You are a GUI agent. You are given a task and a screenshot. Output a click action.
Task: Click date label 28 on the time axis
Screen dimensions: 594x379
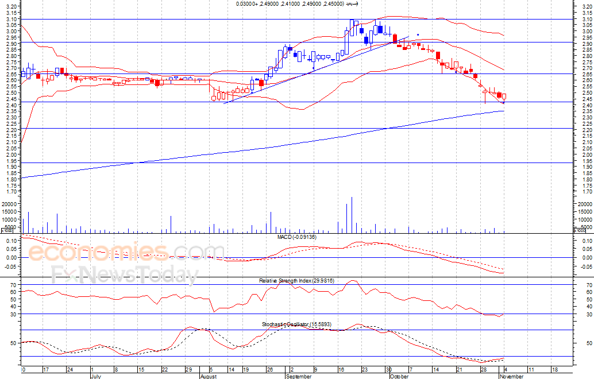[x=483, y=370]
